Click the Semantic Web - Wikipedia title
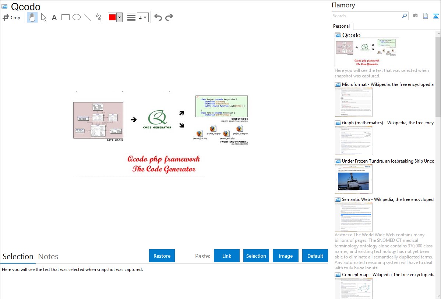Image resolution: width=441 pixels, height=299 pixels. point(388,199)
